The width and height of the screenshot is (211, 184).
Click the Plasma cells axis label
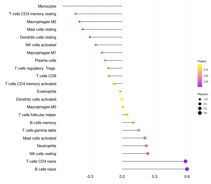pyautogui.click(x=45, y=60)
